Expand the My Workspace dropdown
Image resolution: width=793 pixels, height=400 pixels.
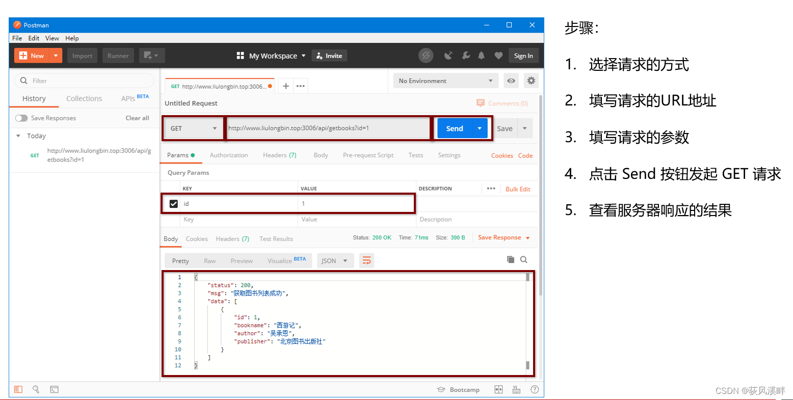click(271, 56)
